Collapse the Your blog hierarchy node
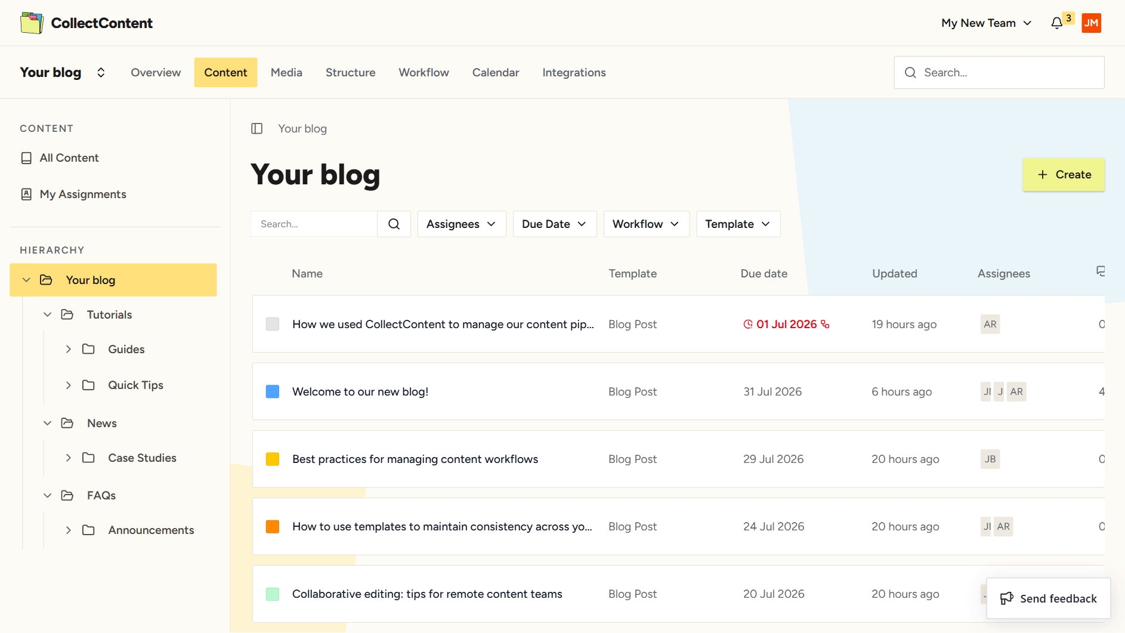 26,280
